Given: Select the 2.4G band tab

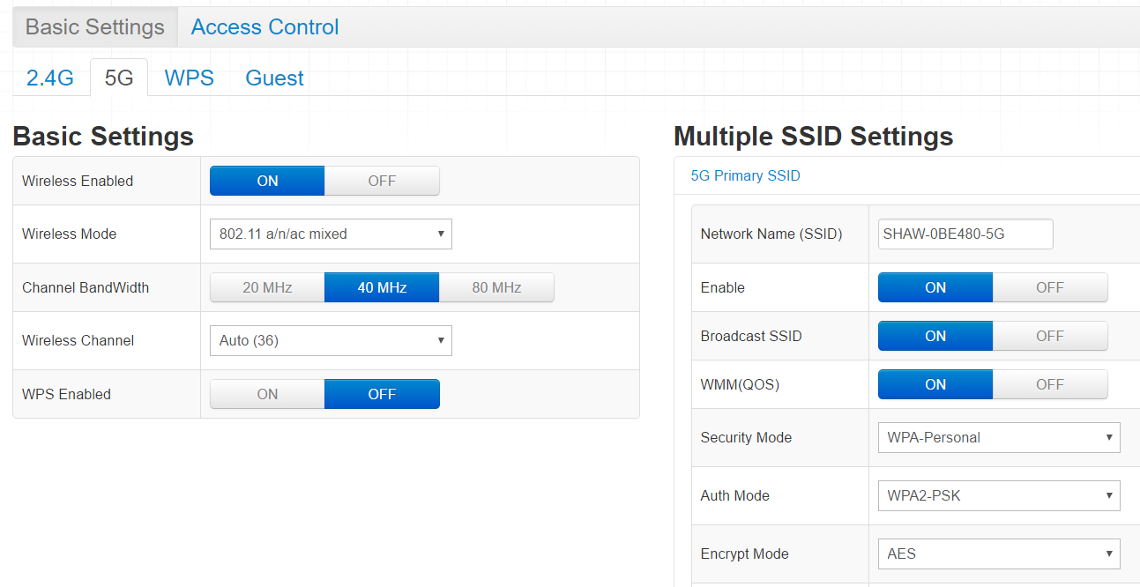Looking at the screenshot, I should click(50, 78).
